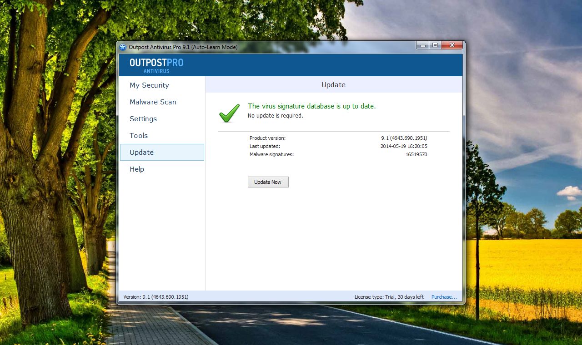Click the 'Update' panel header
This screenshot has height=345, width=582.
334,85
